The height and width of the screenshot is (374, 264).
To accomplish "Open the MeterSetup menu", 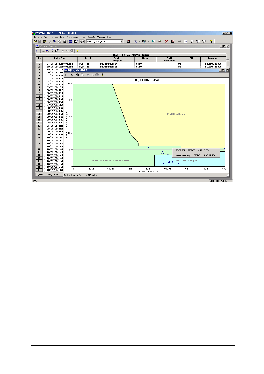I will pos(72,37).
